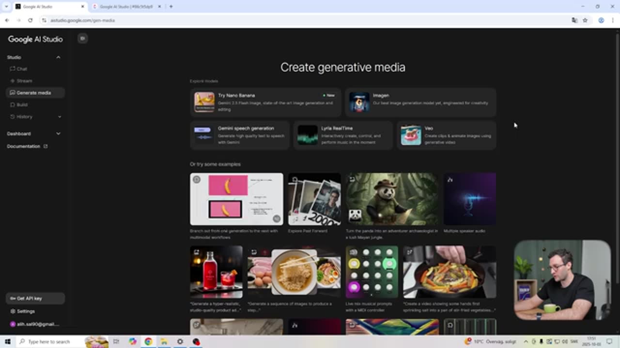The height and width of the screenshot is (348, 620).
Task: Open the ramen sequence of images example
Action: tap(294, 272)
